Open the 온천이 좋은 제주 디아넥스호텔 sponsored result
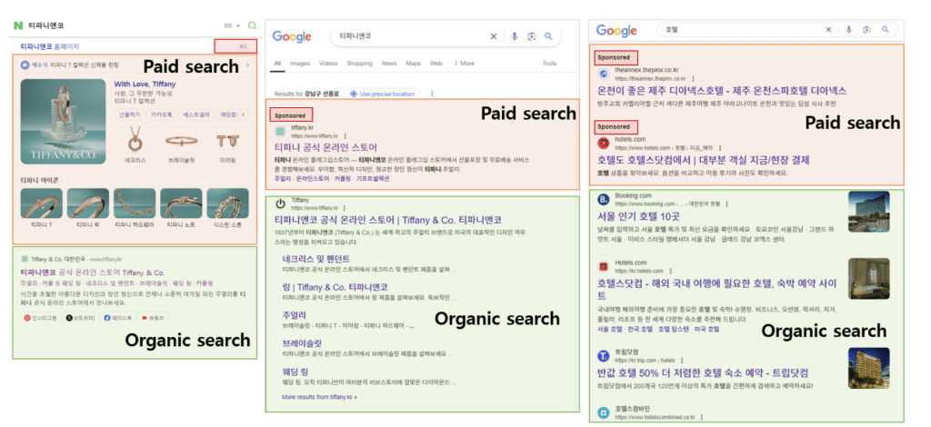Screen dimensions: 931x427 [721, 91]
